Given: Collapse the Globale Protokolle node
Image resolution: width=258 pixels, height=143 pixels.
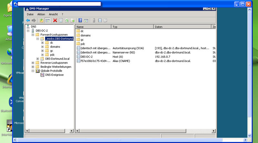Looking at the screenshot, I should (x=33, y=71).
